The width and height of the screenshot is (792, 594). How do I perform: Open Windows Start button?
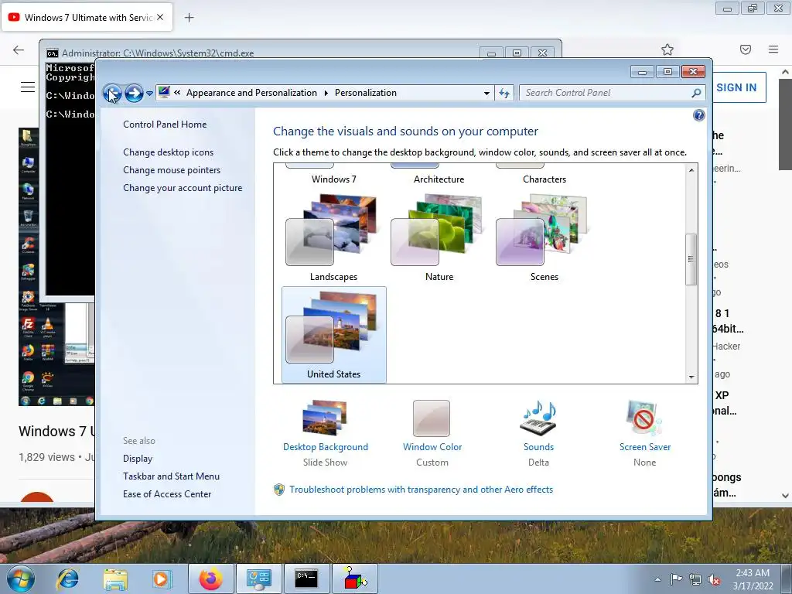pyautogui.click(x=21, y=579)
